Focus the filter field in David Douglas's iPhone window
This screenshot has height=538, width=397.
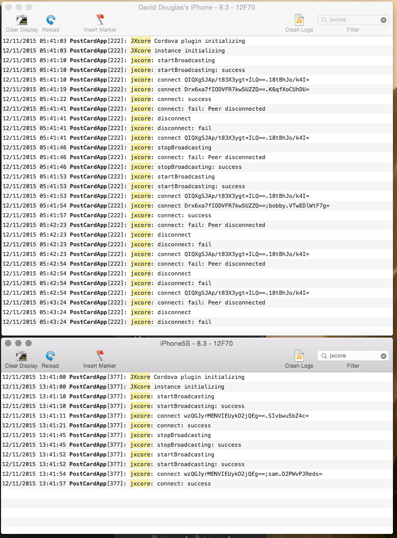tap(353, 20)
